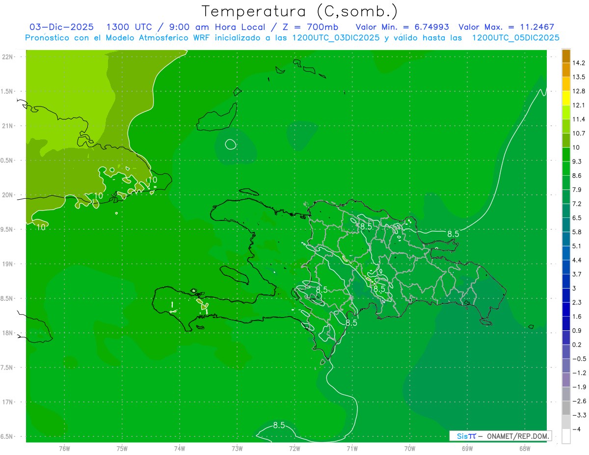Click the 0.5N latitude axis label

pyautogui.click(x=7, y=161)
